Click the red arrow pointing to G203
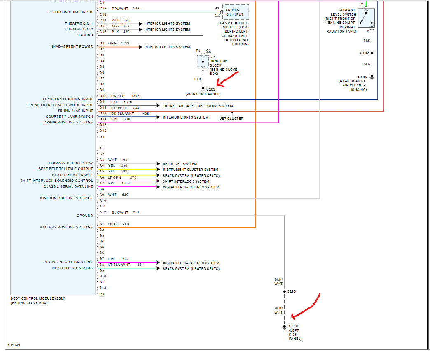430x351 pixels. click(228, 79)
